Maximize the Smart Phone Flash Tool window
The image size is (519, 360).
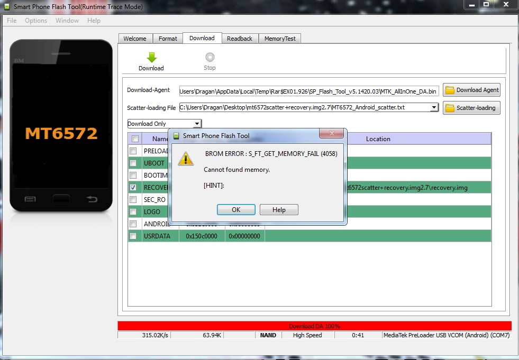pos(486,4)
